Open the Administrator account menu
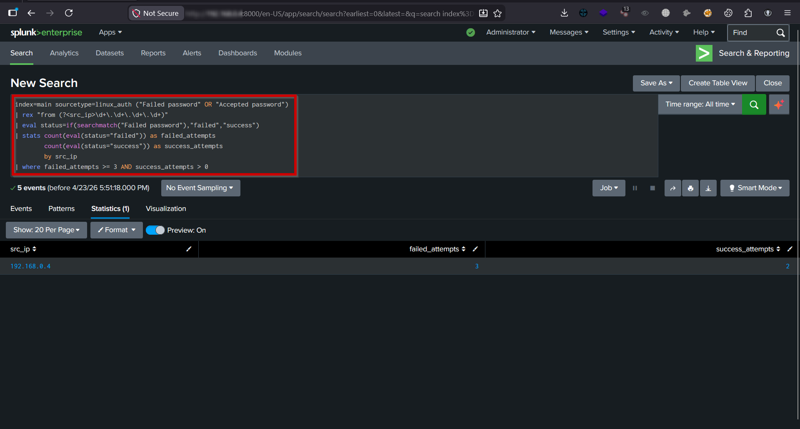800x429 pixels. click(x=511, y=32)
